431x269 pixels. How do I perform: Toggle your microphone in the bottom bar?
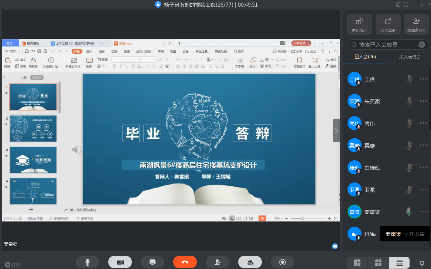[x=87, y=262]
